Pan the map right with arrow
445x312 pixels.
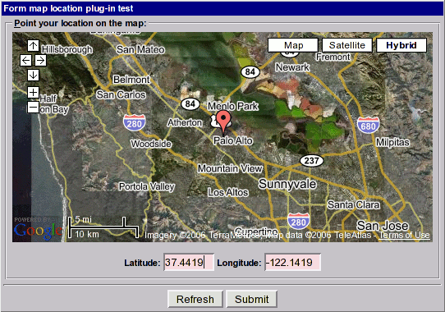pyautogui.click(x=40, y=60)
